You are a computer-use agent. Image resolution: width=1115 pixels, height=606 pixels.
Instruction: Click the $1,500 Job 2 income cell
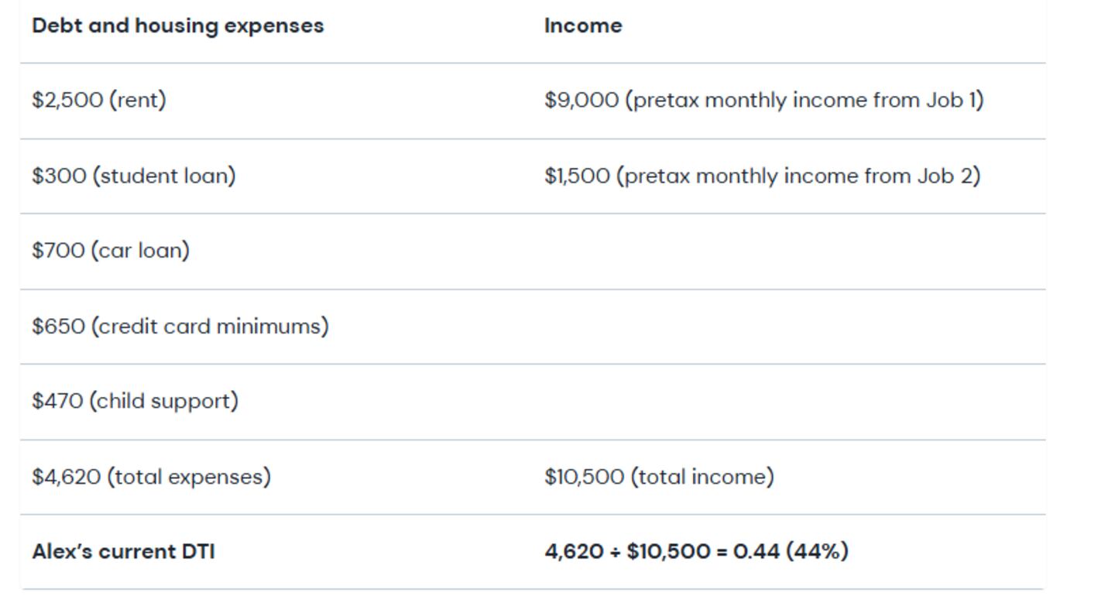point(761,176)
